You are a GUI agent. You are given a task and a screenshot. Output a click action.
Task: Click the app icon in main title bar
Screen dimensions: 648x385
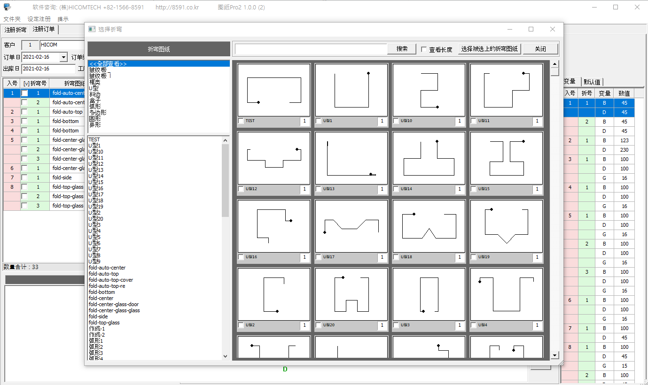point(7,7)
